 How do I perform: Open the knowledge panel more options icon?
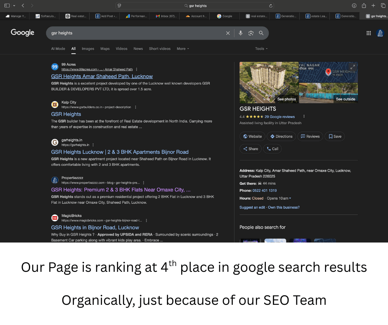point(304,116)
